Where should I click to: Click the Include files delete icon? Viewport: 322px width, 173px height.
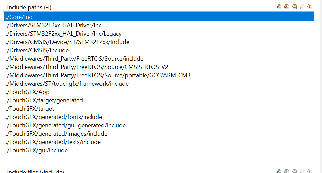tap(287, 171)
